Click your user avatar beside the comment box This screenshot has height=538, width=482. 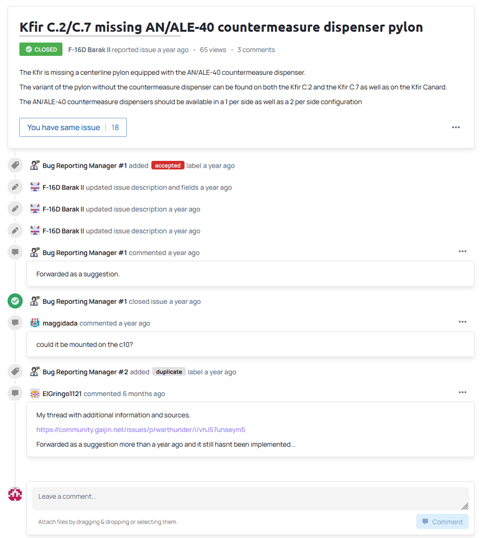click(15, 494)
